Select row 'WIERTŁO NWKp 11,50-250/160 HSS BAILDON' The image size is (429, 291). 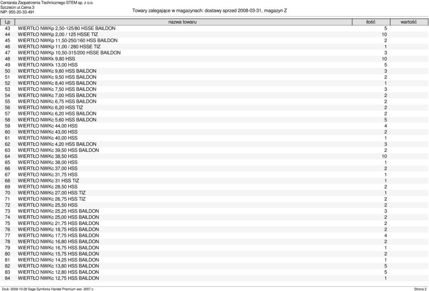tap(214, 41)
